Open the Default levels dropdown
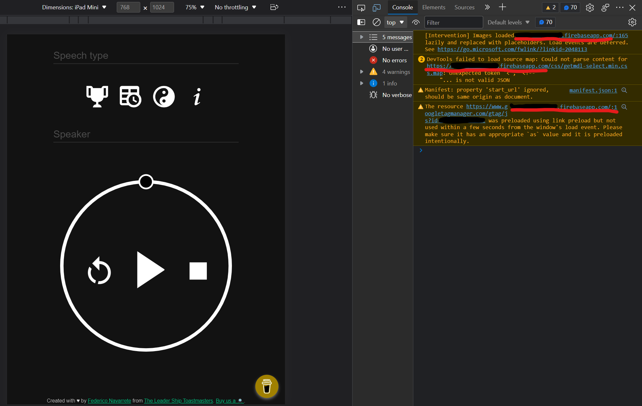Screen dimensions: 642x406 (x=508, y=22)
